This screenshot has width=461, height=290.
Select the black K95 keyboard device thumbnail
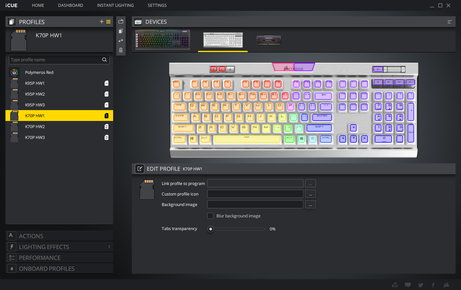(x=163, y=40)
